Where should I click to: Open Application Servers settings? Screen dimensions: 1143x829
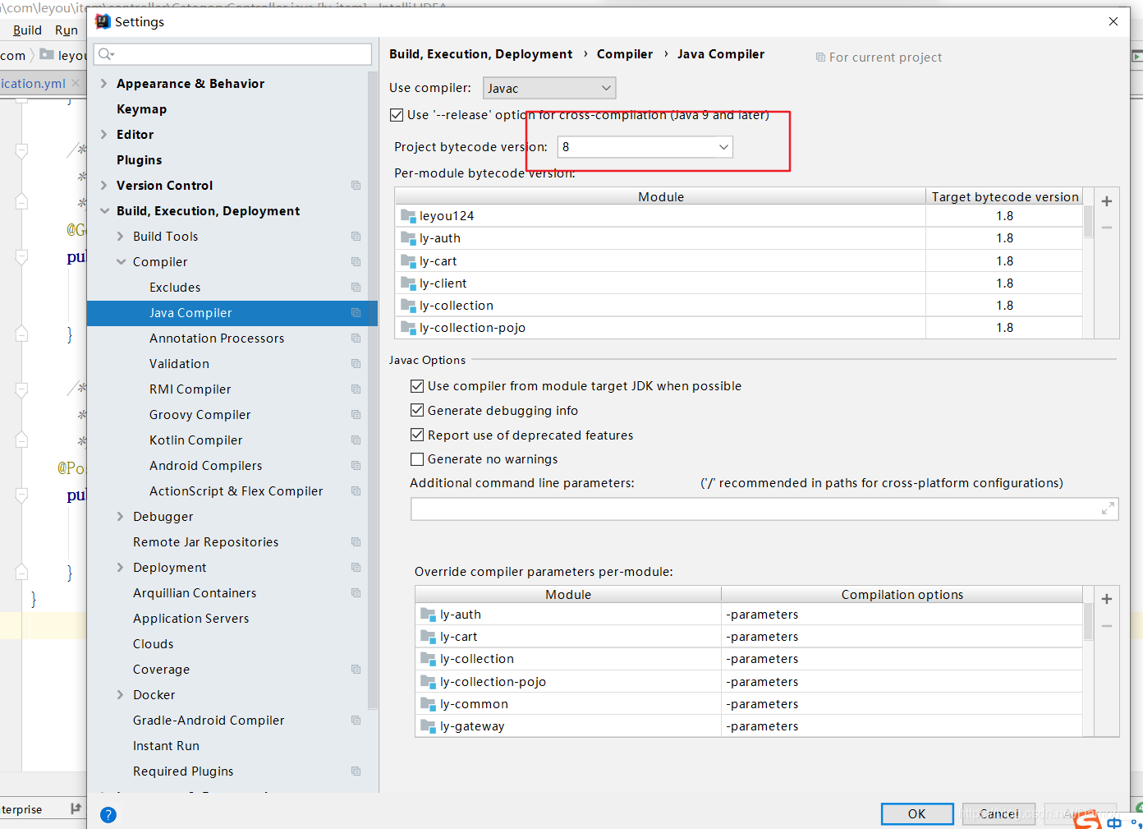[x=190, y=619]
